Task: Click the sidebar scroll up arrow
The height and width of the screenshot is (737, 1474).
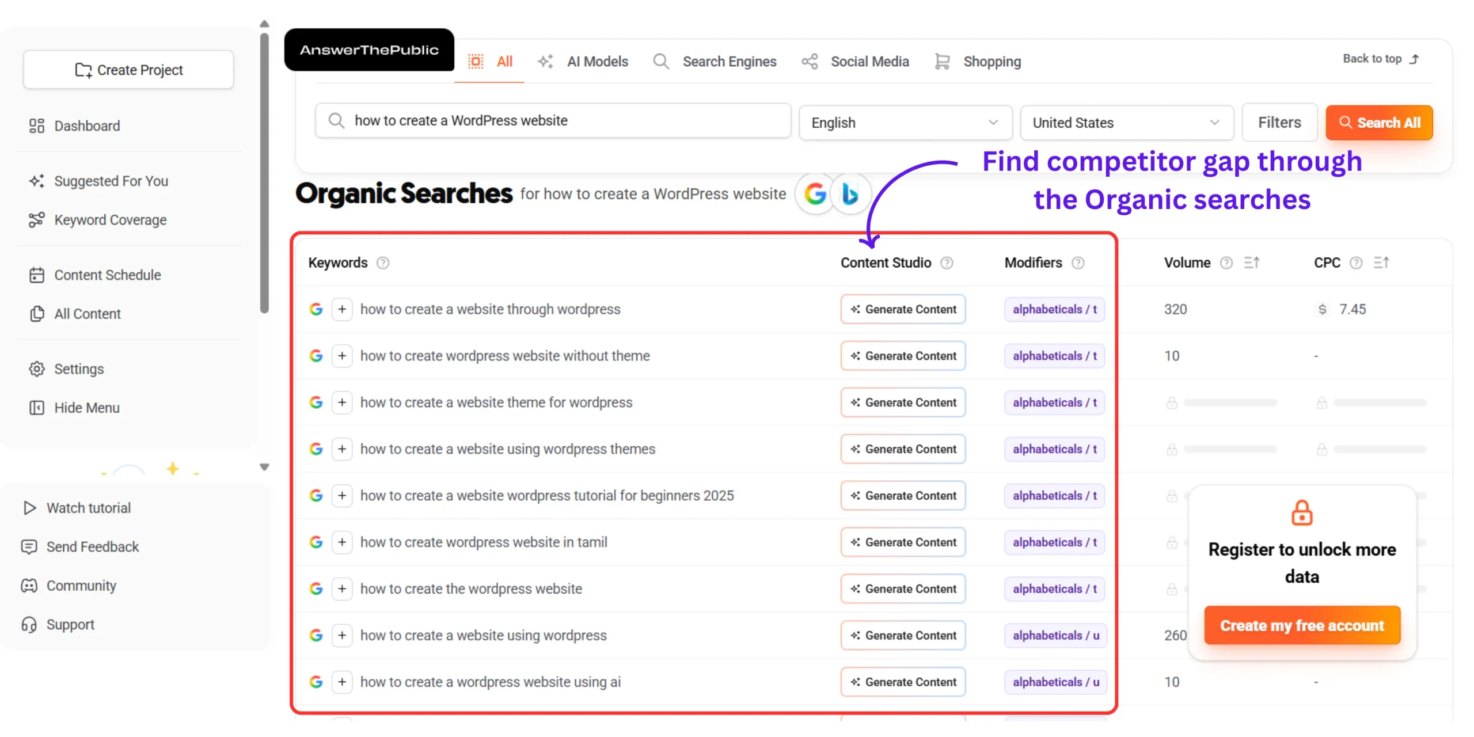Action: 264,24
